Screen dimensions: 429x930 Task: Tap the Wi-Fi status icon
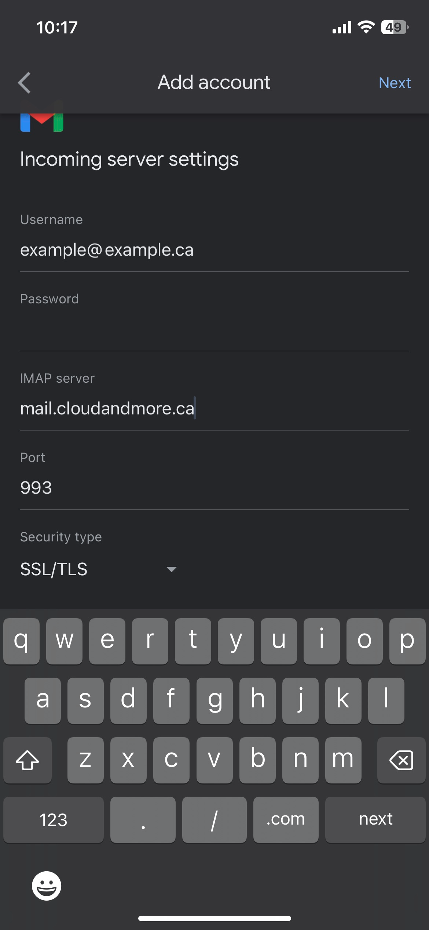click(366, 27)
